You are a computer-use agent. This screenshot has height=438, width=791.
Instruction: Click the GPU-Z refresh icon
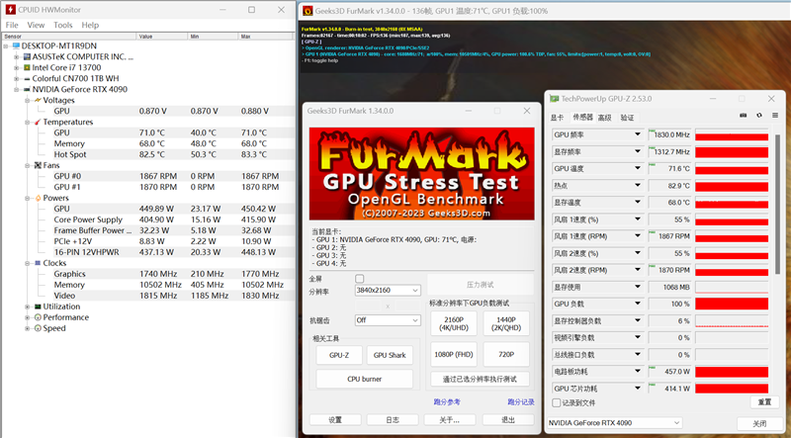(x=759, y=117)
